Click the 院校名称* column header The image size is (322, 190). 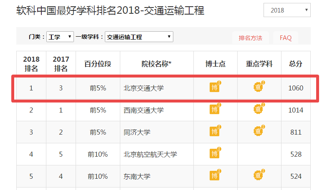[157, 63]
